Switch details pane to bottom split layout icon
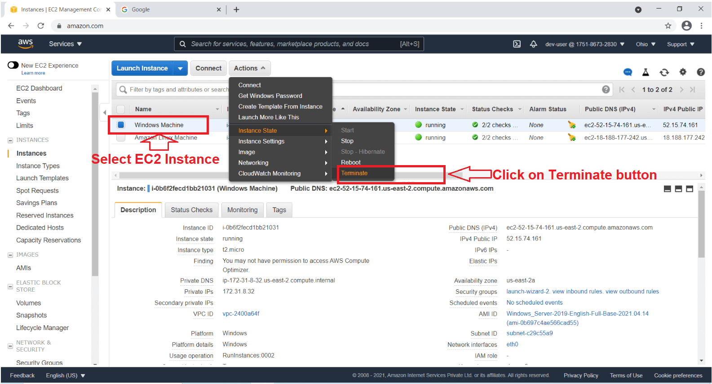 [x=667, y=189]
